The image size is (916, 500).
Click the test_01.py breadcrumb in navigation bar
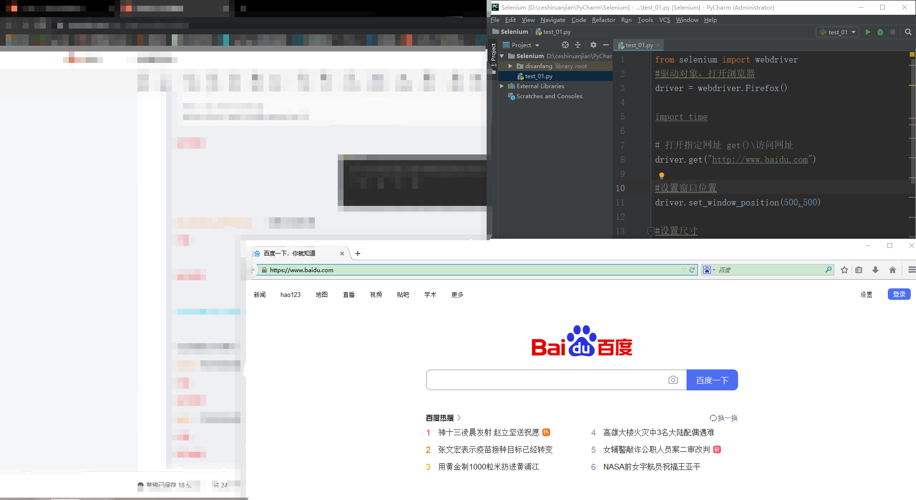[x=553, y=31]
